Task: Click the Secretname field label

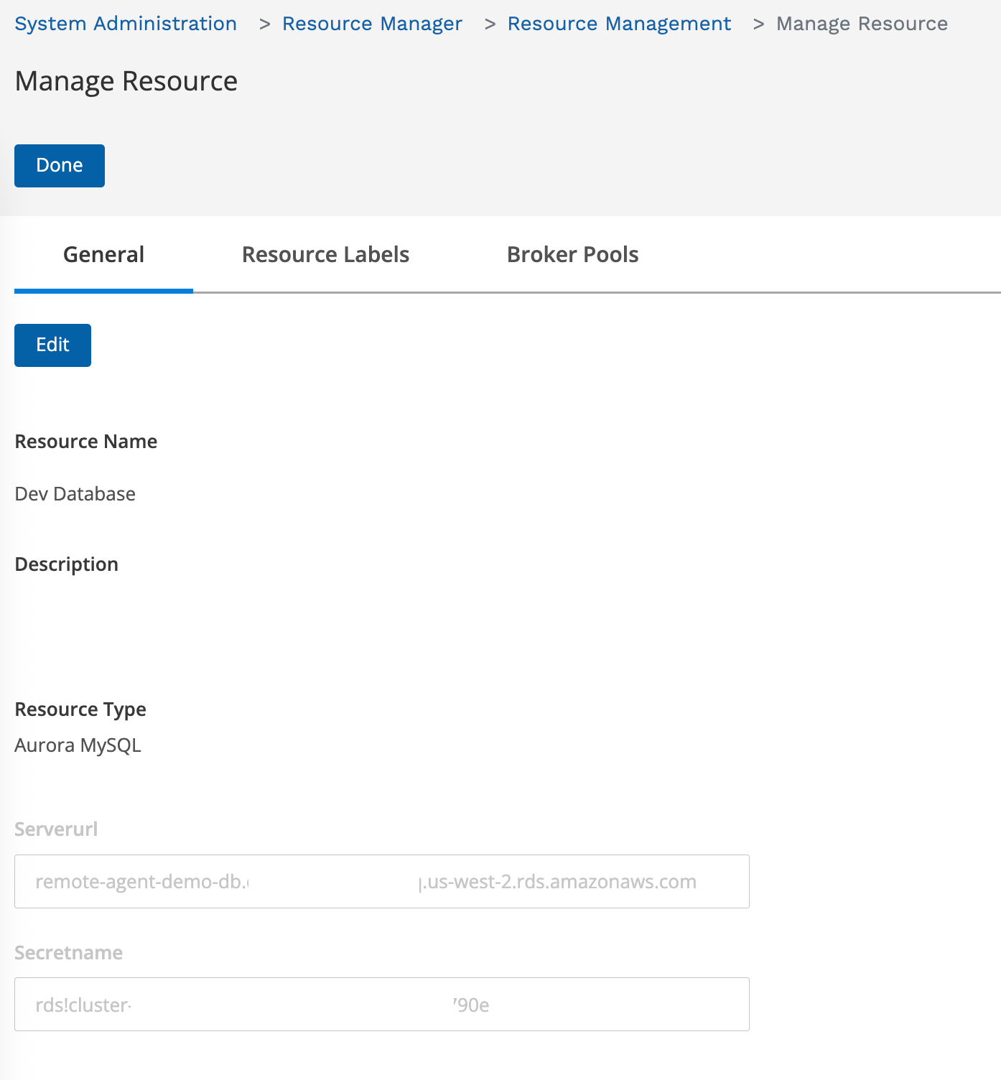Action: pyautogui.click(x=68, y=953)
